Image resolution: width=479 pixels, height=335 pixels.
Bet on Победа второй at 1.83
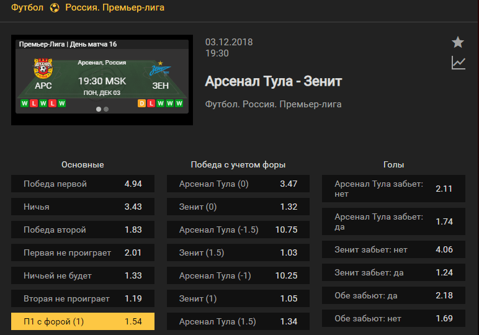pos(83,230)
